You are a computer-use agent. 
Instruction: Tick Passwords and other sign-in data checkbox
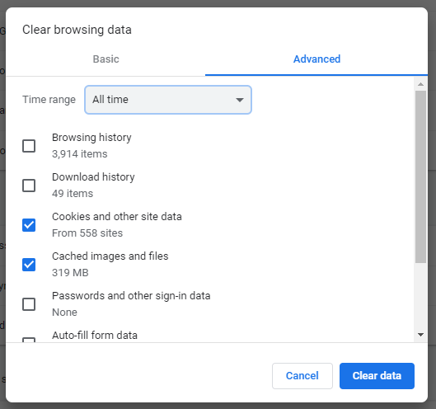coord(29,304)
